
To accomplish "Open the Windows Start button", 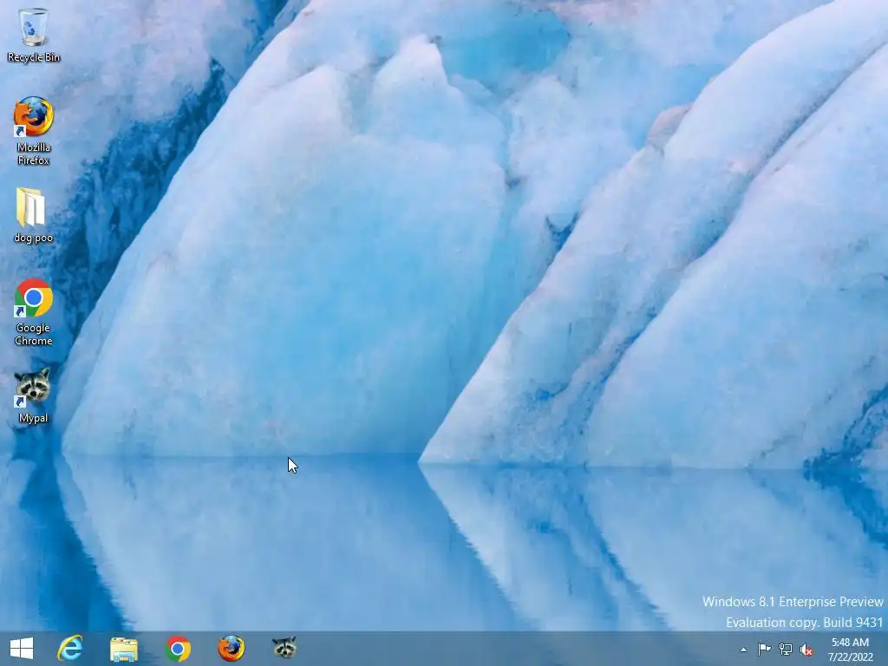I will pos(22,649).
